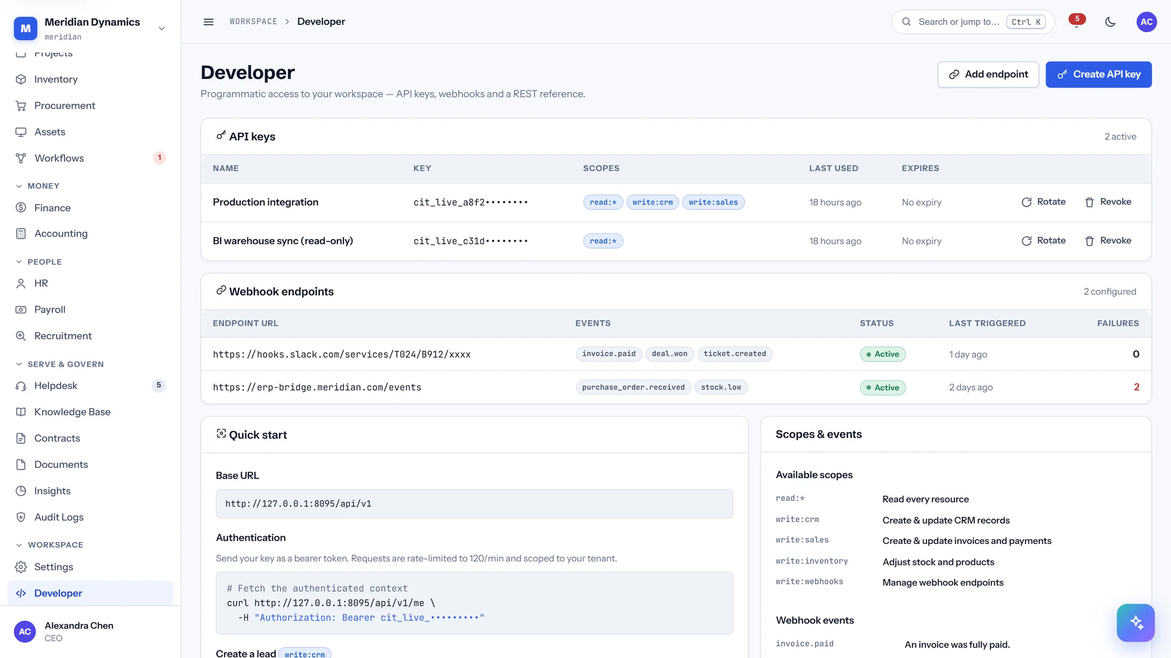Click the ticket.created event tag

coord(735,354)
